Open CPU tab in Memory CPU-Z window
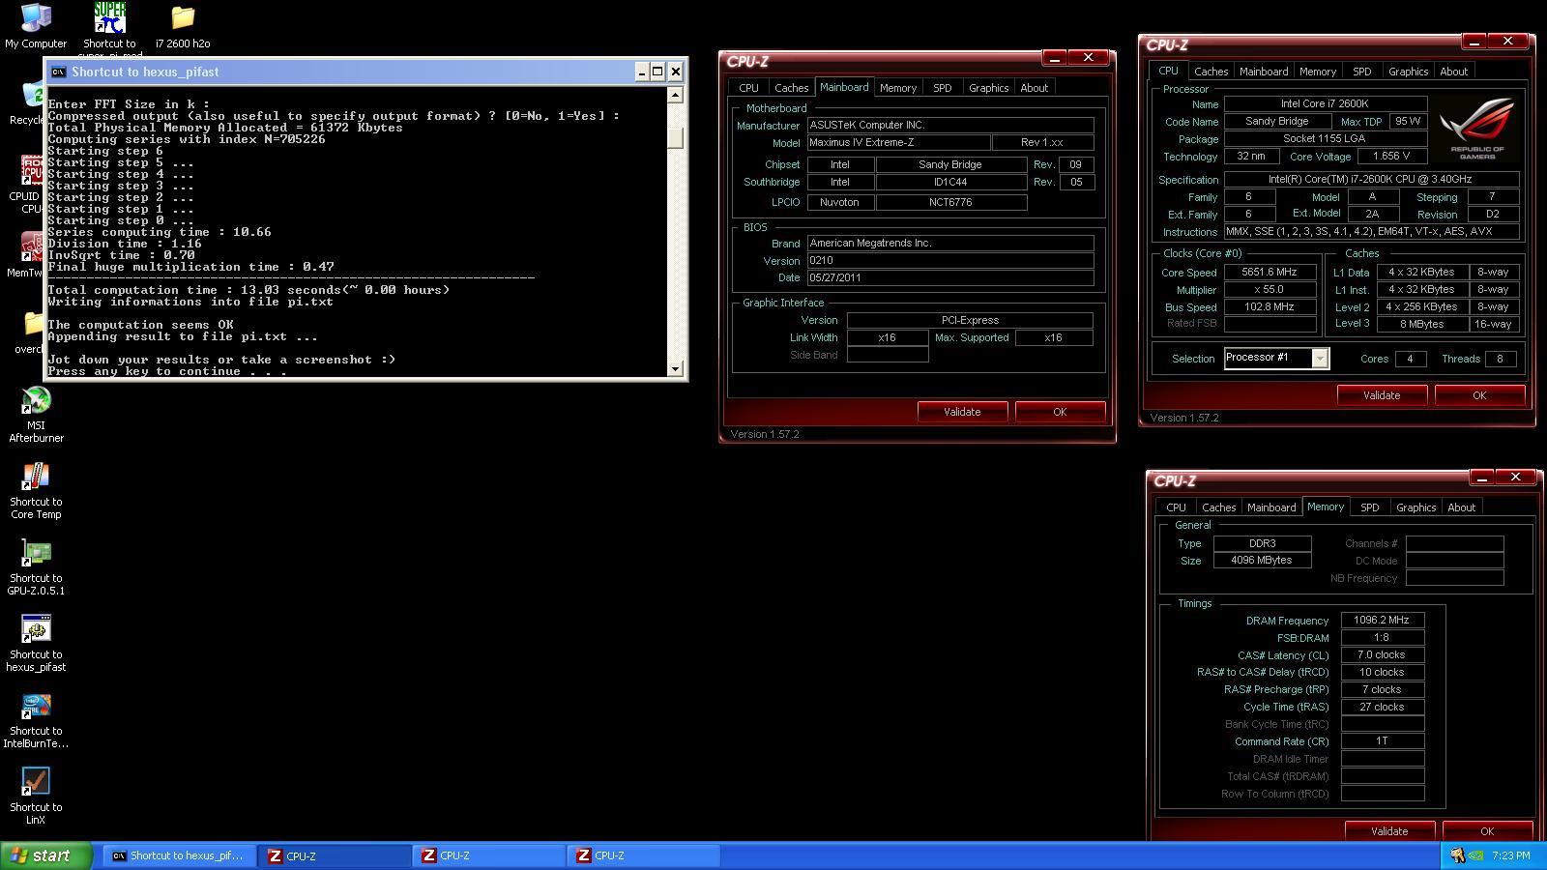Image resolution: width=1547 pixels, height=870 pixels. [1176, 507]
